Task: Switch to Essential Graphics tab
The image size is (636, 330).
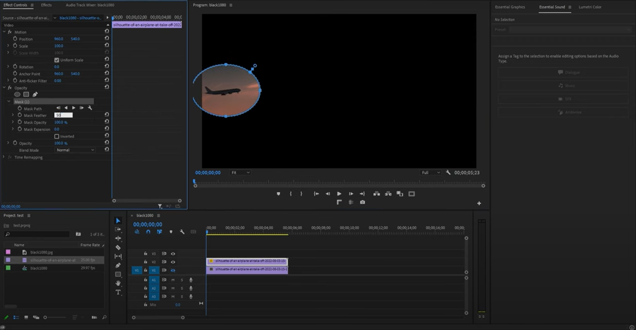Action: click(510, 7)
